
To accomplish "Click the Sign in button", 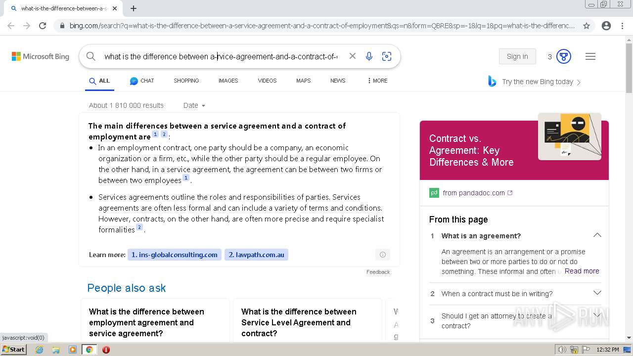I will (517, 56).
